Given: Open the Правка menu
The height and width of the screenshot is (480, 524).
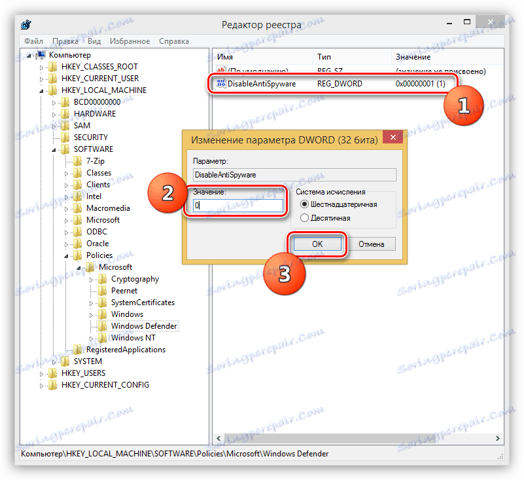Looking at the screenshot, I should tap(65, 41).
